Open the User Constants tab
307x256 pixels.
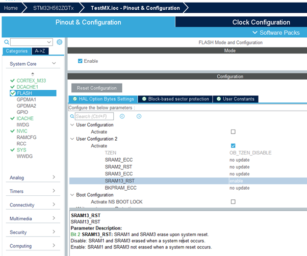236,99
